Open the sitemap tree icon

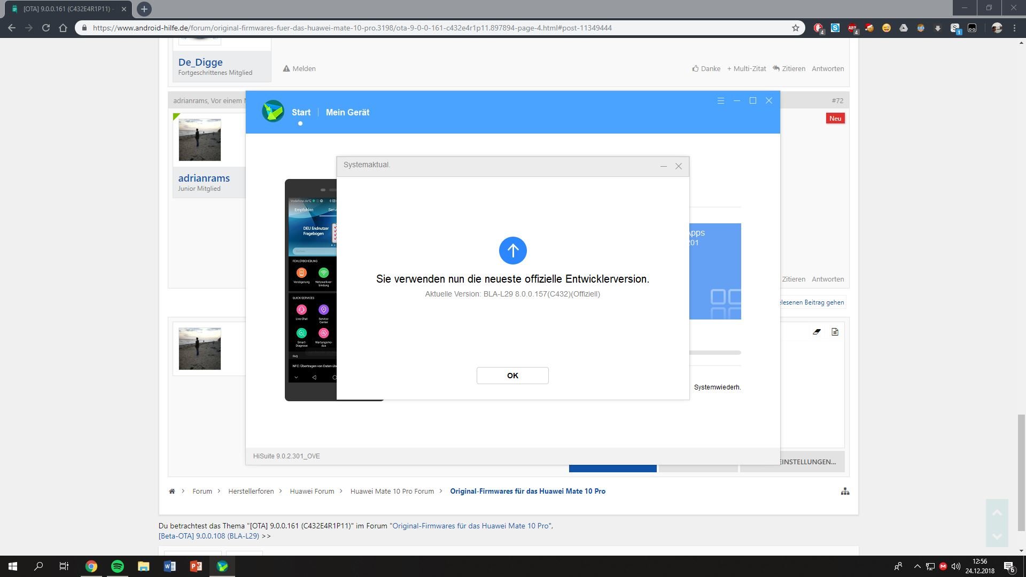click(845, 491)
